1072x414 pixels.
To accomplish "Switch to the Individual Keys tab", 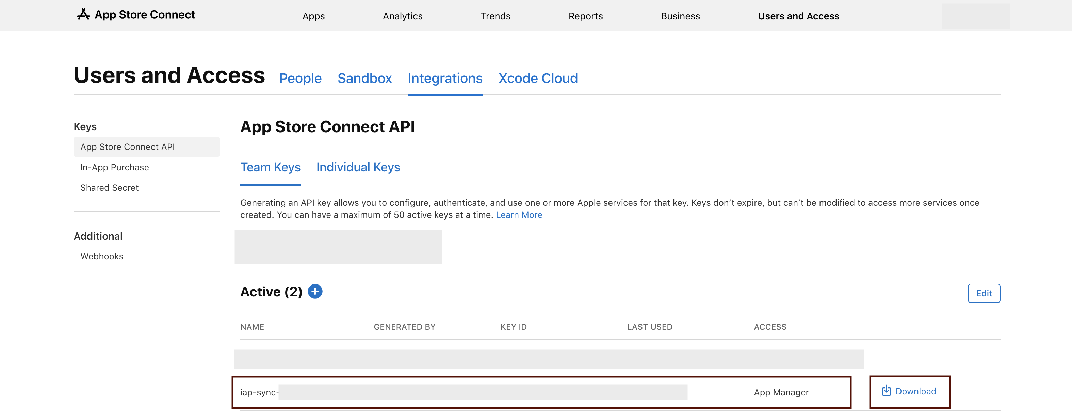I will point(358,167).
